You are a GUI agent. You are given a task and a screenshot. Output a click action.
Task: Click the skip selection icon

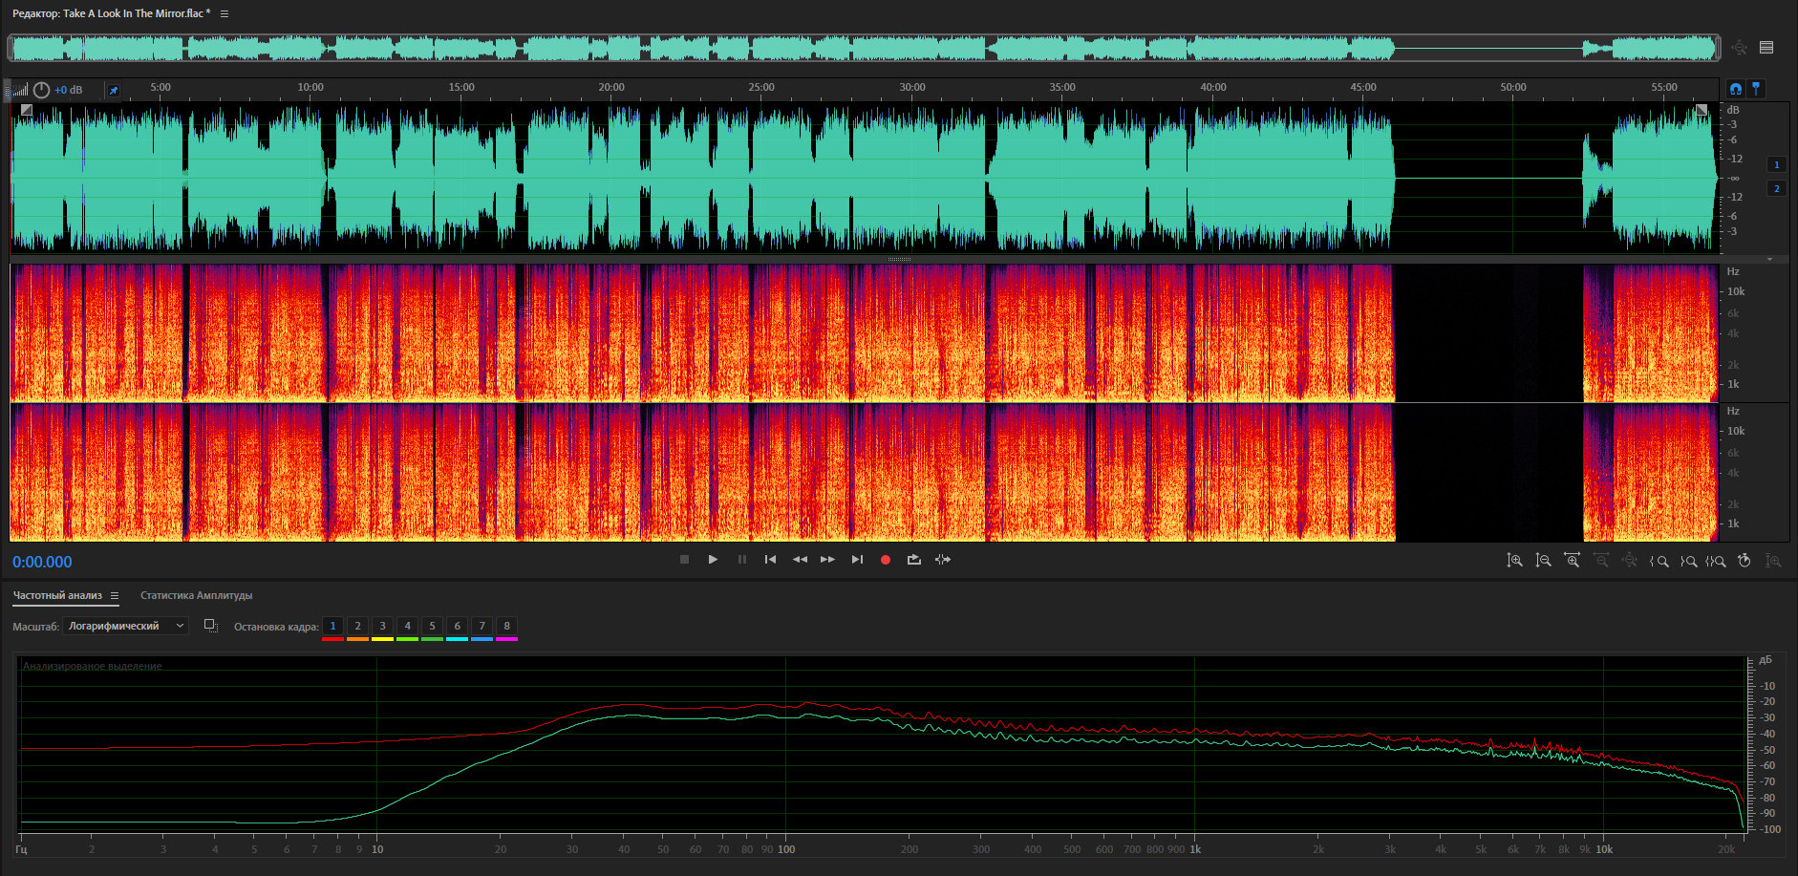pyautogui.click(x=943, y=560)
